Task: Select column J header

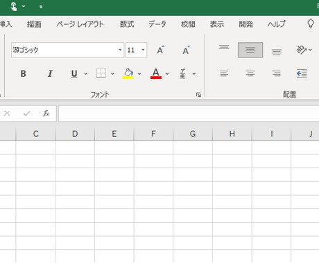Action: tap(305, 134)
